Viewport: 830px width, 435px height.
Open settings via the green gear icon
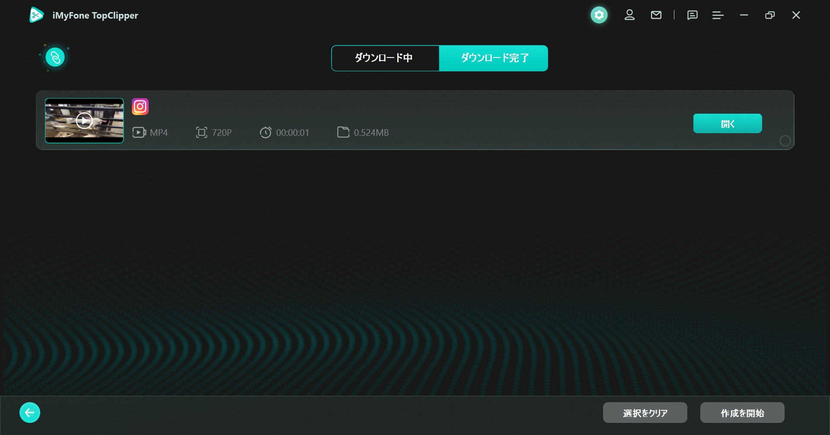click(599, 15)
